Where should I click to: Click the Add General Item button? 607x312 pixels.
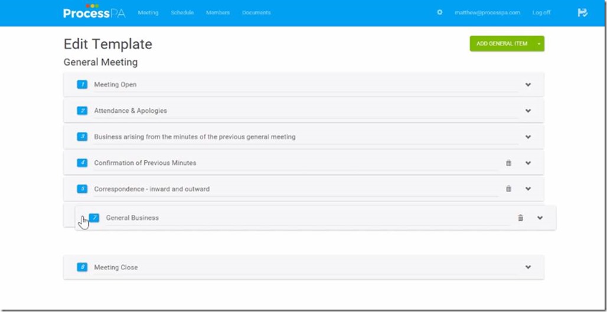501,44
